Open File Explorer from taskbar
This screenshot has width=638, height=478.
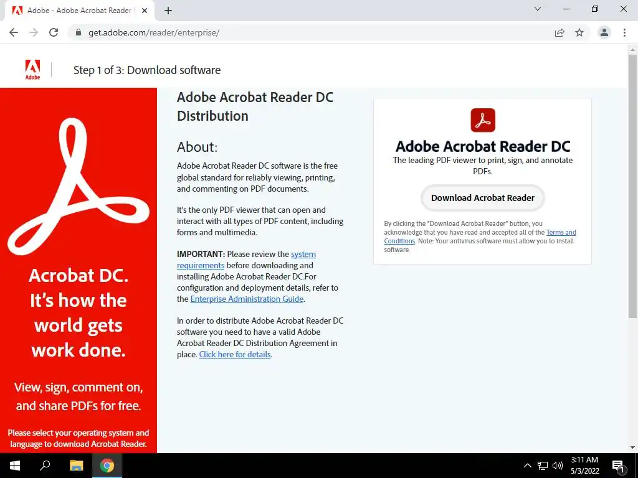(x=76, y=466)
